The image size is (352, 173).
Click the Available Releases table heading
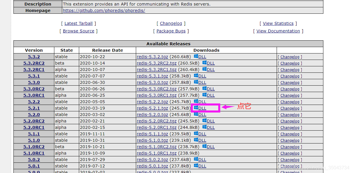[x=168, y=44]
